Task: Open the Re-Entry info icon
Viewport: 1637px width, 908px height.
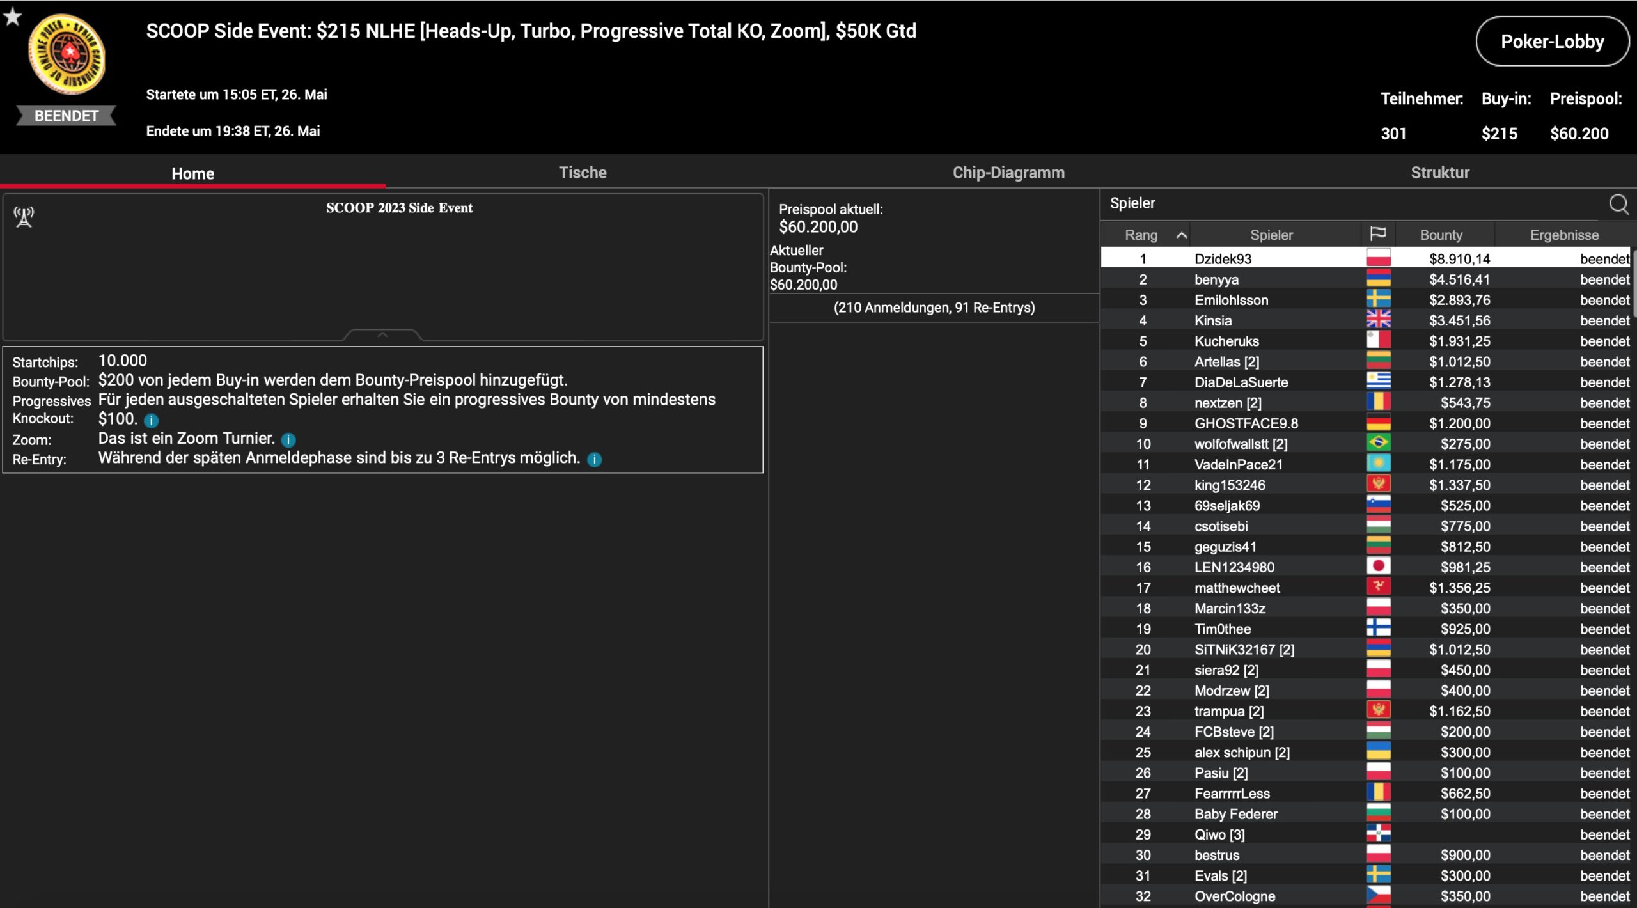Action: pyautogui.click(x=594, y=460)
